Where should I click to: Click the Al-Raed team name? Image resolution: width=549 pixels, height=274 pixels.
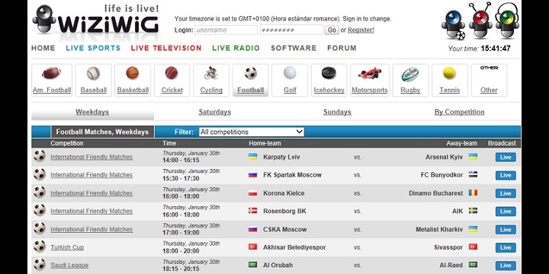click(x=451, y=266)
